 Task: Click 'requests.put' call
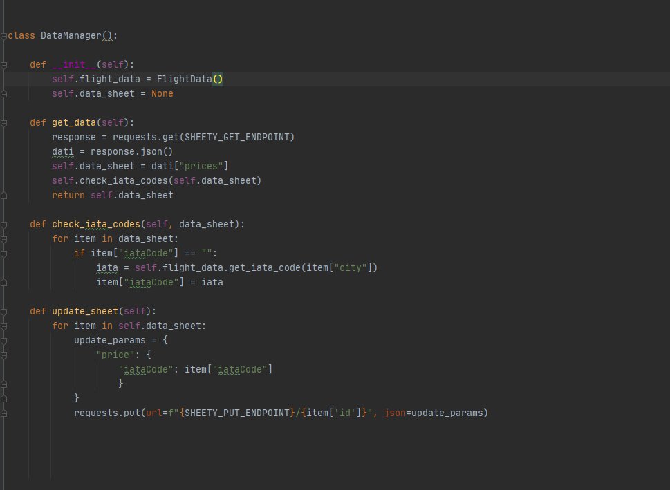(107, 413)
